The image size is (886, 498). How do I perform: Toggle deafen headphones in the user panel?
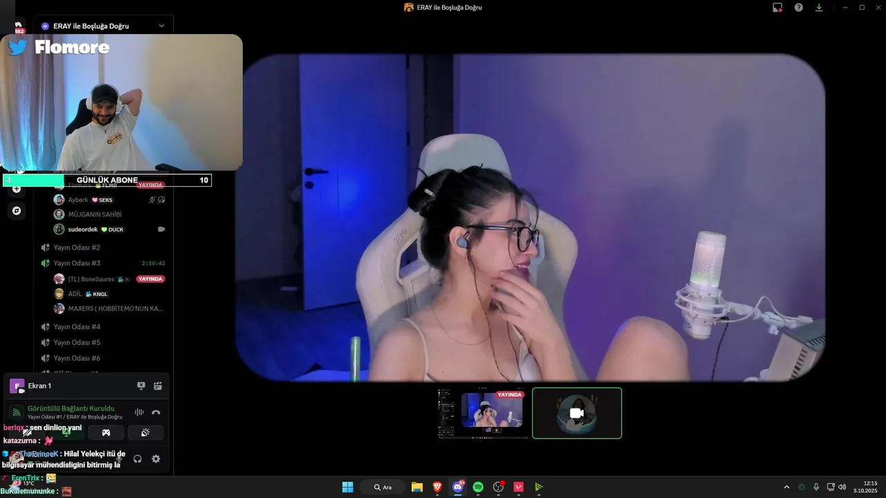(x=137, y=459)
